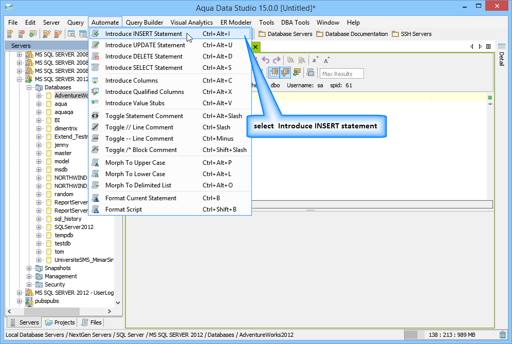The height and width of the screenshot is (344, 512).
Task: Click the purple Undo arrow in editor toolbar
Action: (x=266, y=60)
